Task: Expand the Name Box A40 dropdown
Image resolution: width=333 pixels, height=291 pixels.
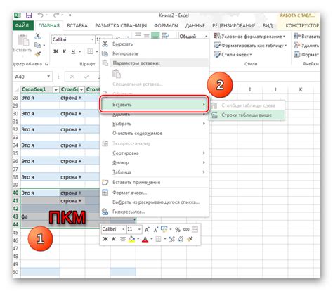Action: 48,77
